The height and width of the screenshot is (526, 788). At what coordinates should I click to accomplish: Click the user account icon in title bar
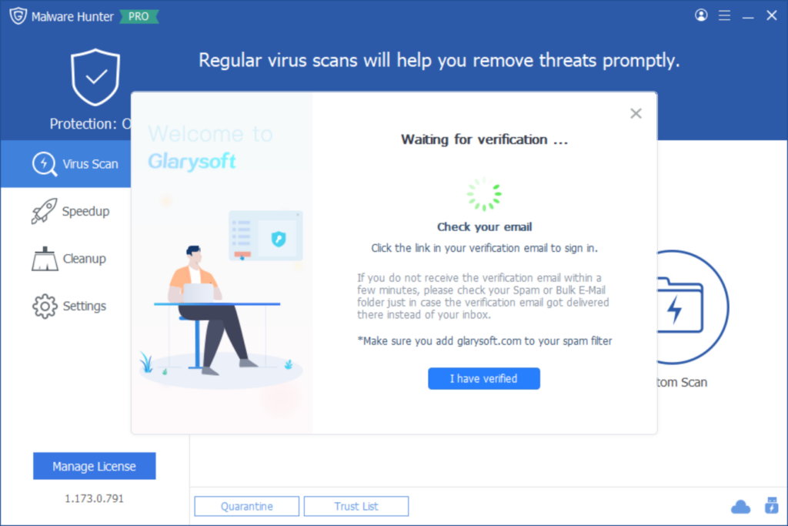coord(701,15)
